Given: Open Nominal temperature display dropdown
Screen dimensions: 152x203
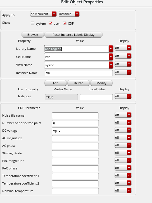Looking at the screenshot, I should (123, 190).
